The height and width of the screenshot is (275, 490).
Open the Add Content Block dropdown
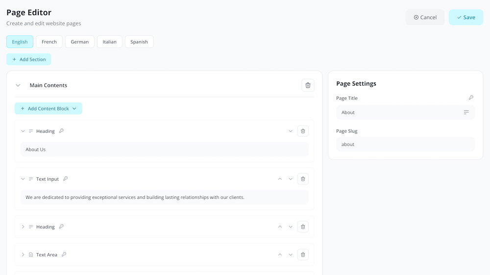pyautogui.click(x=49, y=108)
